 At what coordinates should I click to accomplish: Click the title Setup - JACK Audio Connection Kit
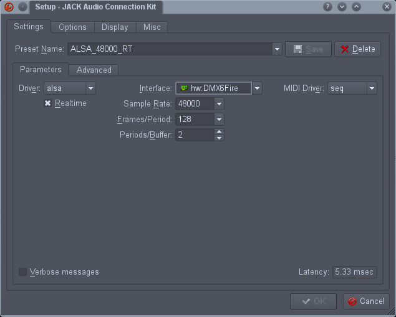point(95,7)
